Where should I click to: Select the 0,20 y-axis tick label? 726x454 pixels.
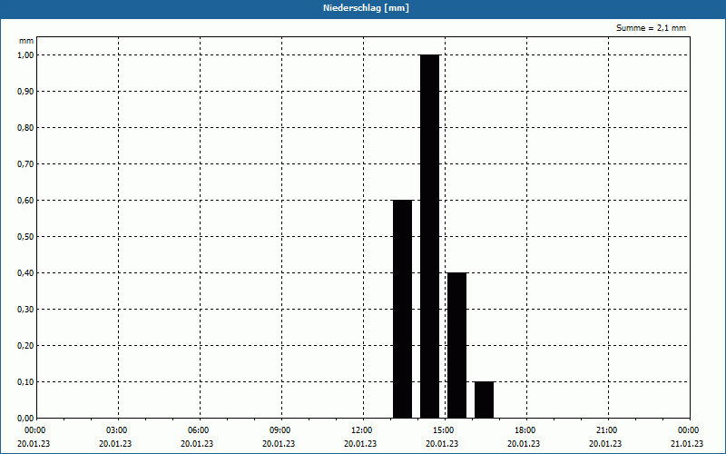[x=25, y=346]
